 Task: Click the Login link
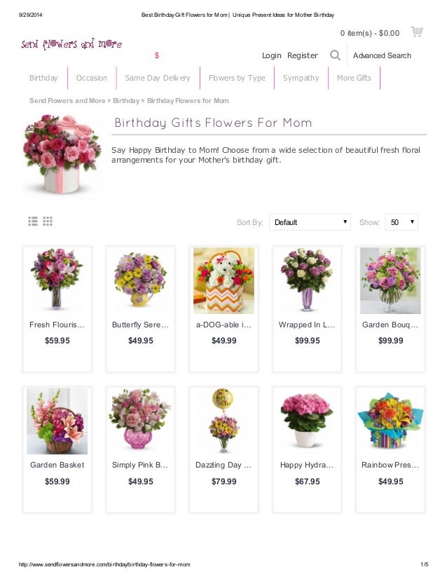(272, 55)
